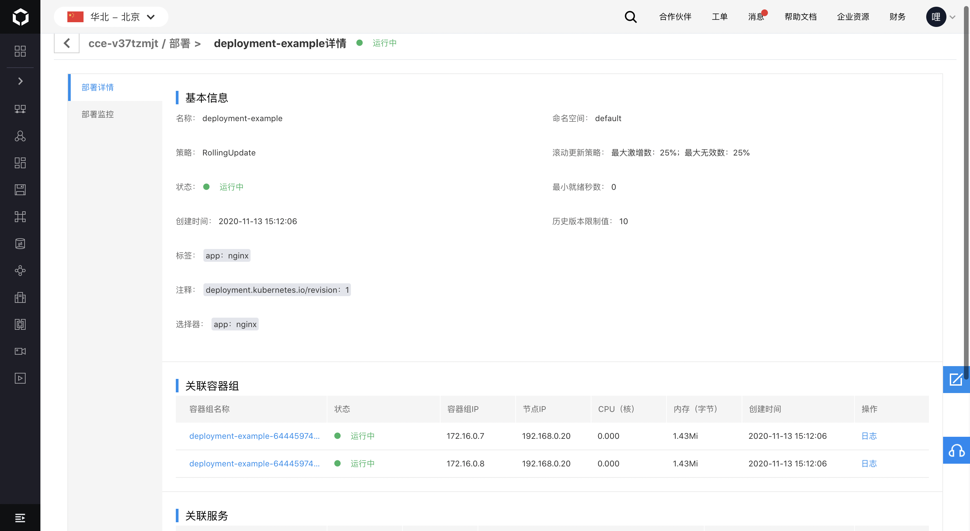970x531 pixels.
Task: Open 财务 in top navigation
Action: coord(897,17)
